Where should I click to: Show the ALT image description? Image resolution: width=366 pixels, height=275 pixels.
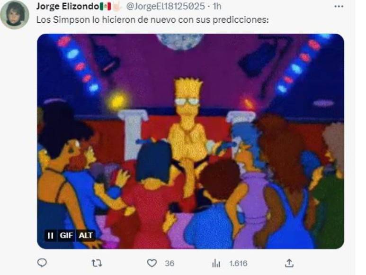[86, 235]
